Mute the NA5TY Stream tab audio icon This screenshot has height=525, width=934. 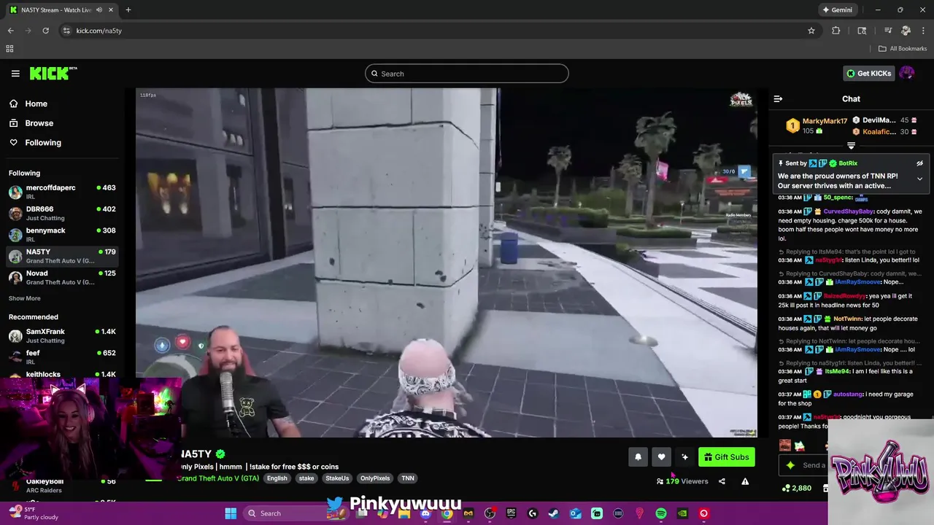coord(99,10)
